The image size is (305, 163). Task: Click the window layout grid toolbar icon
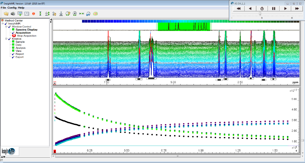27,14
